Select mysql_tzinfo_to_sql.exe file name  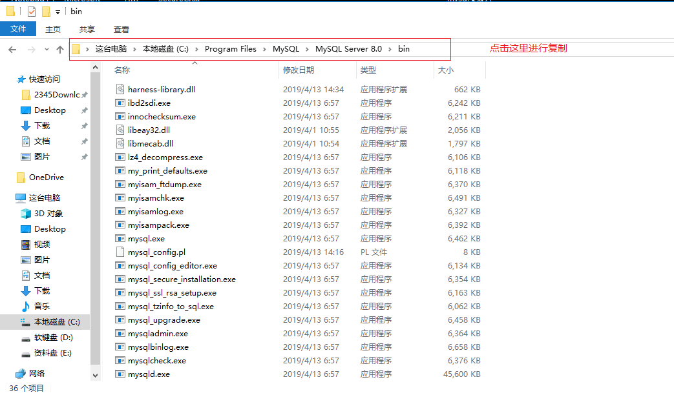[x=171, y=307]
